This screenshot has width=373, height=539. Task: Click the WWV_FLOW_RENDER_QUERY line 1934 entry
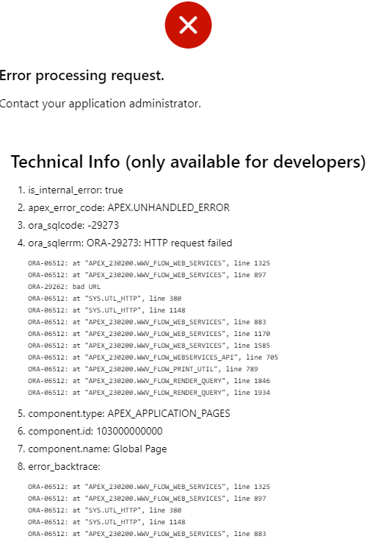pos(149,393)
